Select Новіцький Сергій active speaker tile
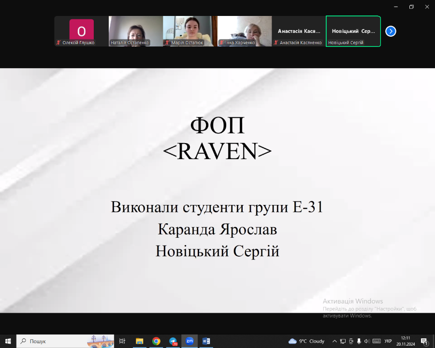This screenshot has height=348, width=435. coord(353,31)
